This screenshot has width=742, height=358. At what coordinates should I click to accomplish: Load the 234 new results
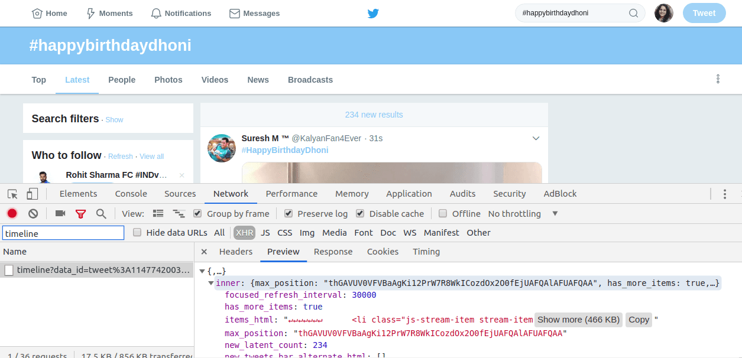click(374, 115)
